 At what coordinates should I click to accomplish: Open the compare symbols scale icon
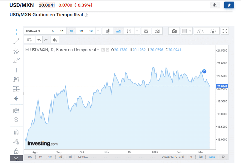point(29,40)
